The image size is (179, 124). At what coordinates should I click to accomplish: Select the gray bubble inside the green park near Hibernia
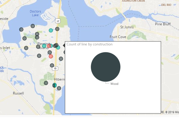point(46,83)
